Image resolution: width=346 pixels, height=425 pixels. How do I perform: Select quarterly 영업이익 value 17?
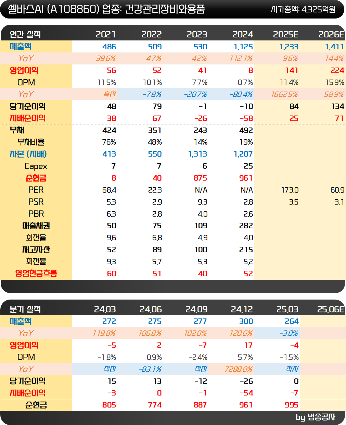pyautogui.click(x=249, y=345)
